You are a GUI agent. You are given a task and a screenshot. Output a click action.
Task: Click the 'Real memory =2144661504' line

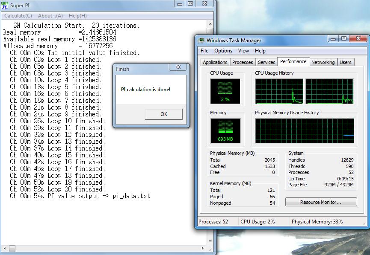click(60, 32)
